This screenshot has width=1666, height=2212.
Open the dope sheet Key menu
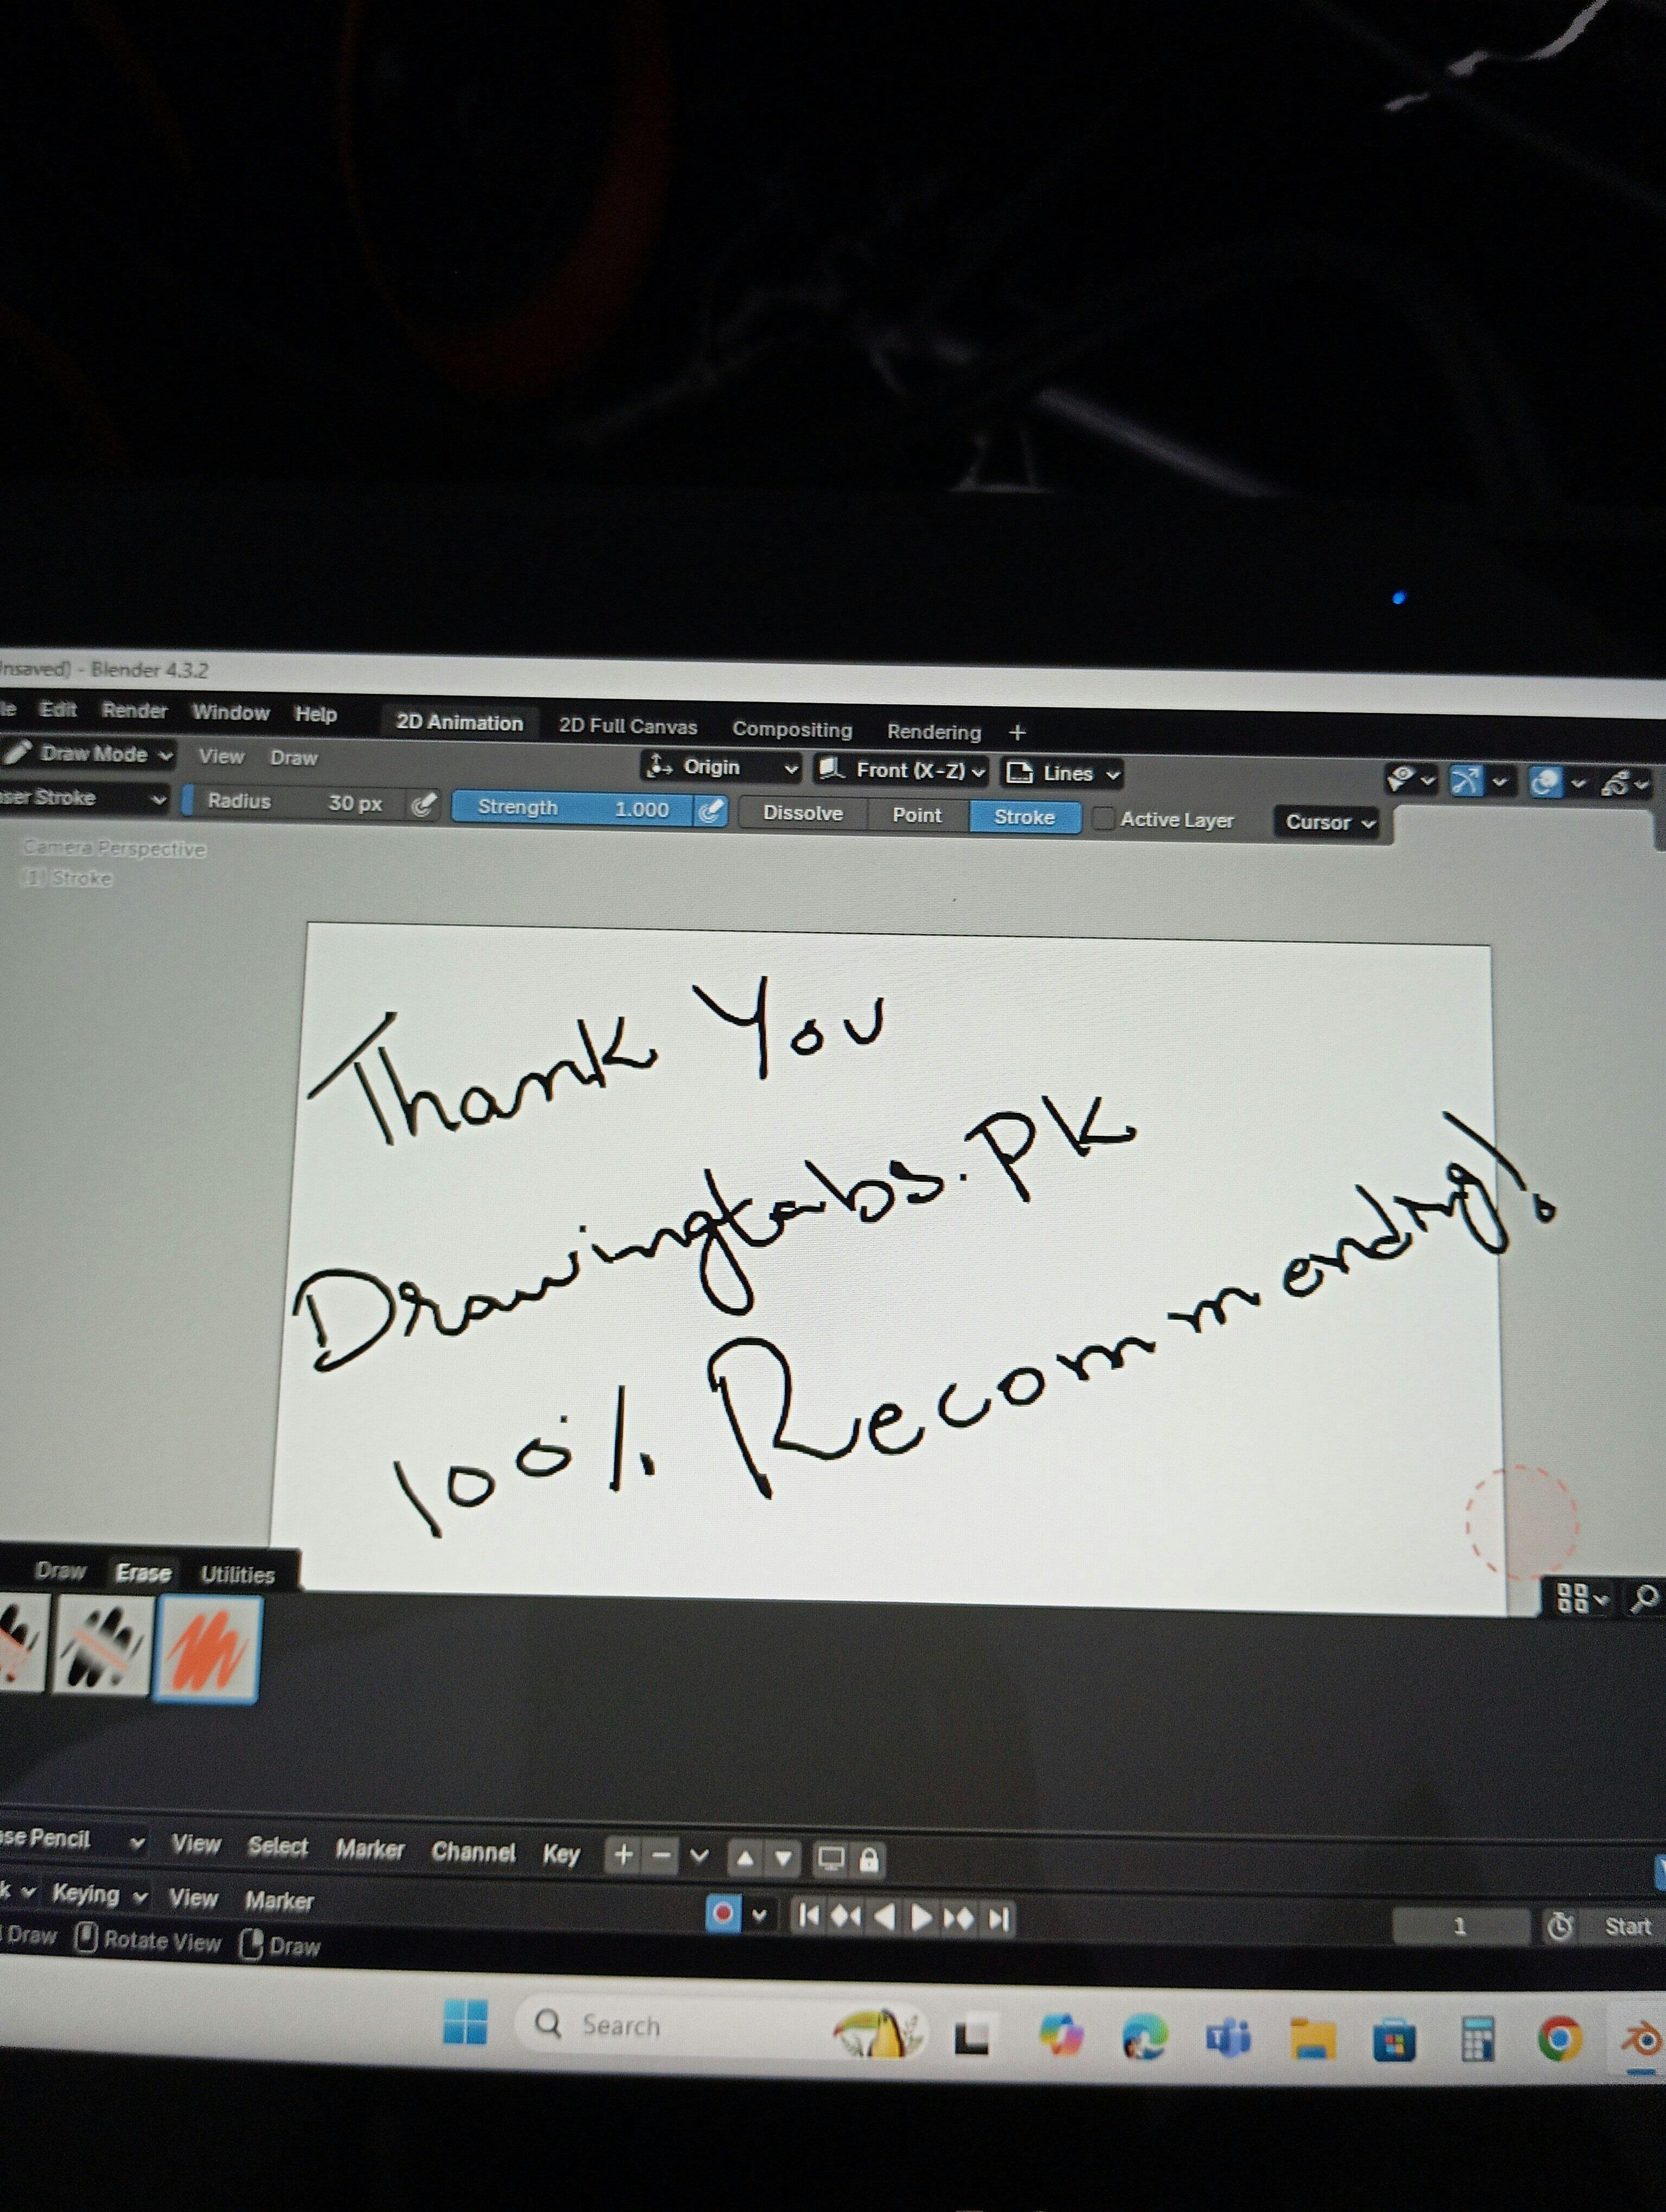click(561, 1854)
